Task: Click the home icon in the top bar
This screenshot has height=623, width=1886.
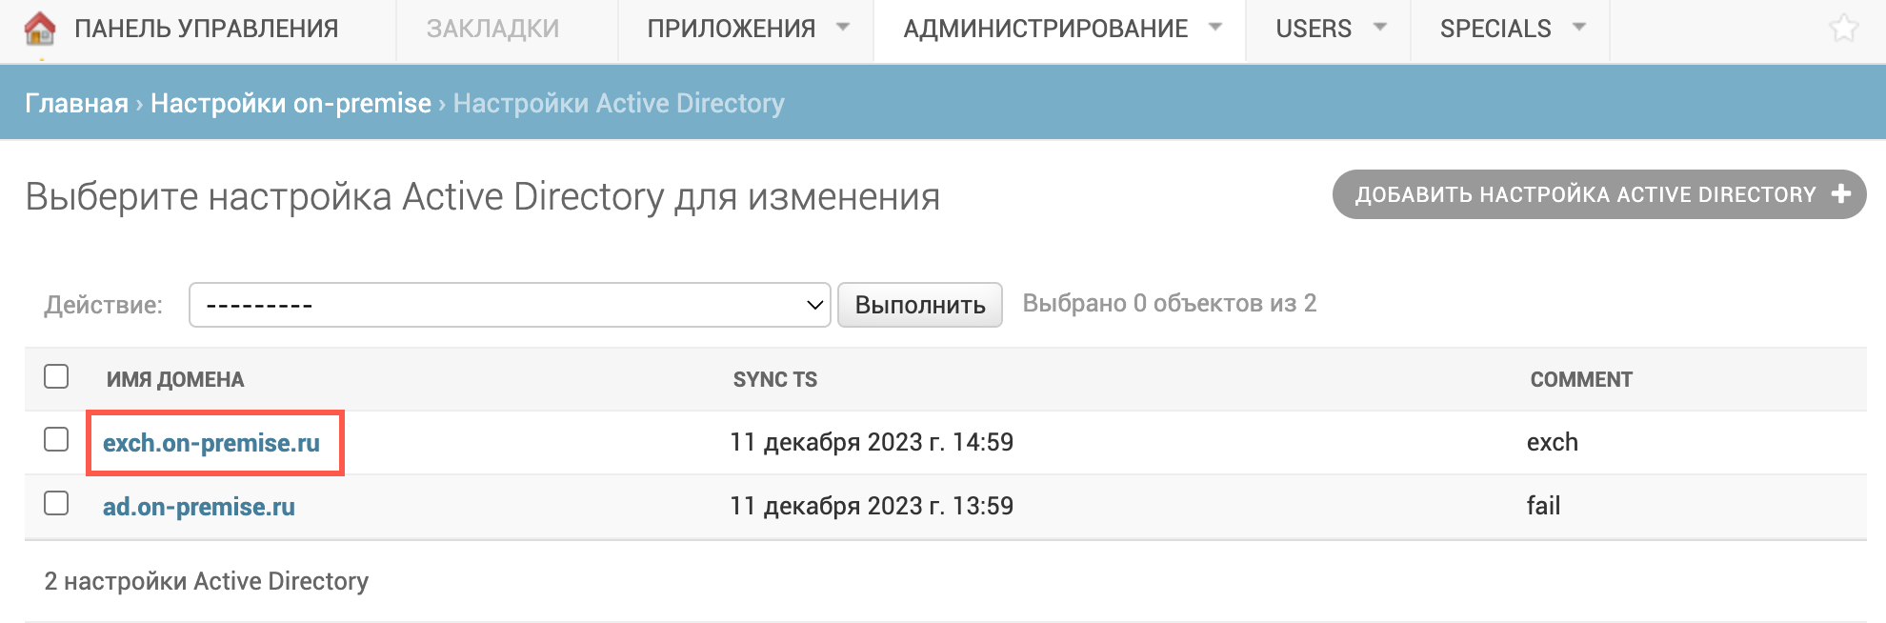Action: (40, 29)
